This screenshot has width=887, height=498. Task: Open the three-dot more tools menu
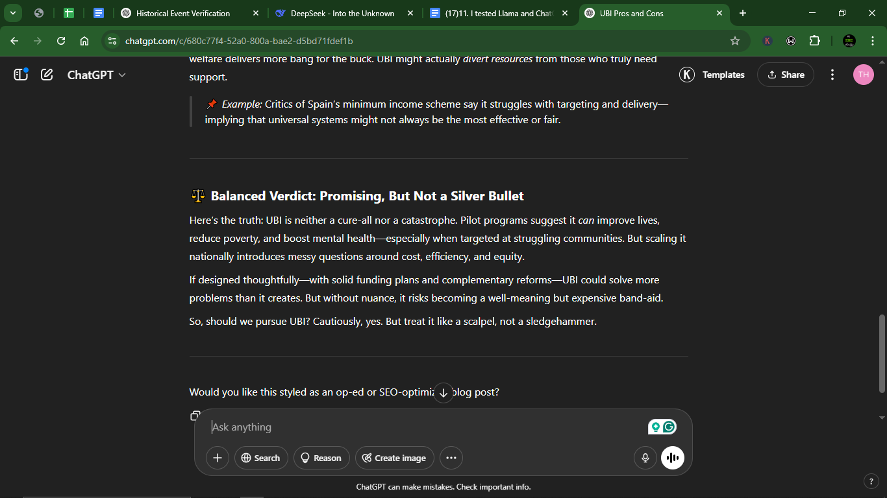point(451,458)
